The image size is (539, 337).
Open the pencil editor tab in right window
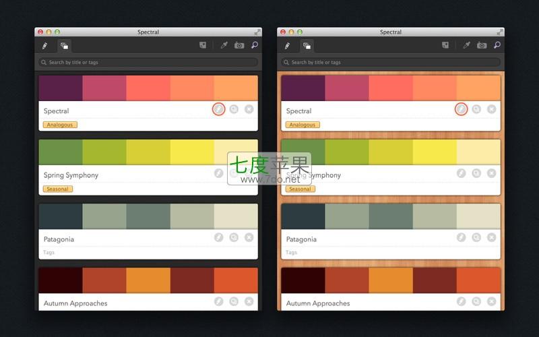[x=288, y=46]
